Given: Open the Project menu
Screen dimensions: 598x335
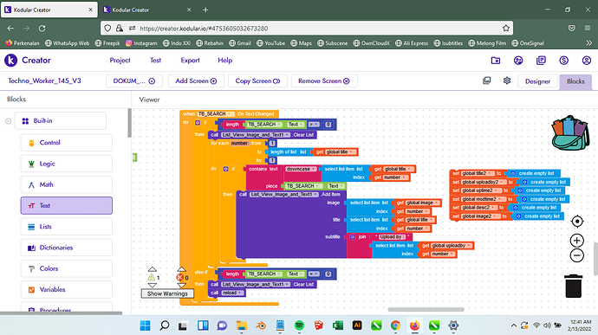Looking at the screenshot, I should [x=120, y=61].
